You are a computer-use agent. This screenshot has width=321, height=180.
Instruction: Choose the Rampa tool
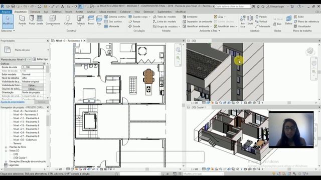point(134,21)
